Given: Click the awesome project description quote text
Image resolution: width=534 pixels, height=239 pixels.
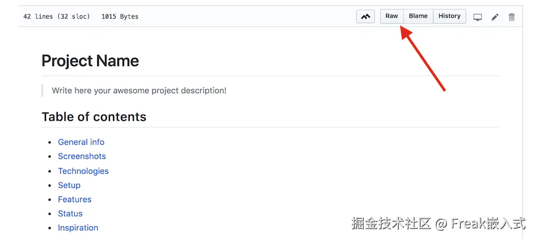Looking at the screenshot, I should click(139, 91).
